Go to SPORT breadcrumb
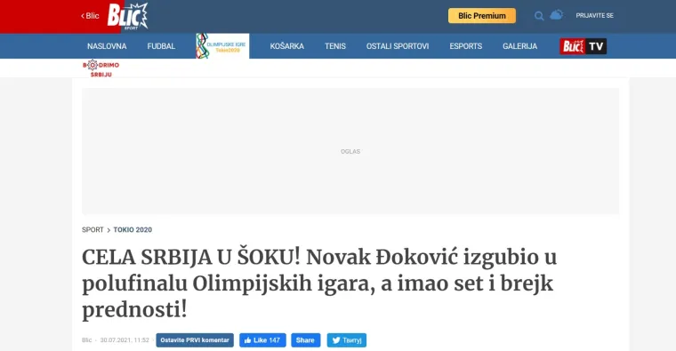The width and height of the screenshot is (676, 351). point(93,230)
